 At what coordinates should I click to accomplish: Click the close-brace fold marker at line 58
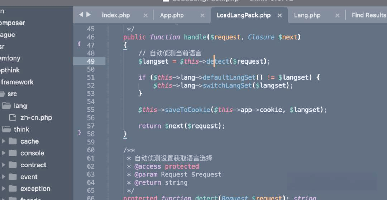(80, 132)
